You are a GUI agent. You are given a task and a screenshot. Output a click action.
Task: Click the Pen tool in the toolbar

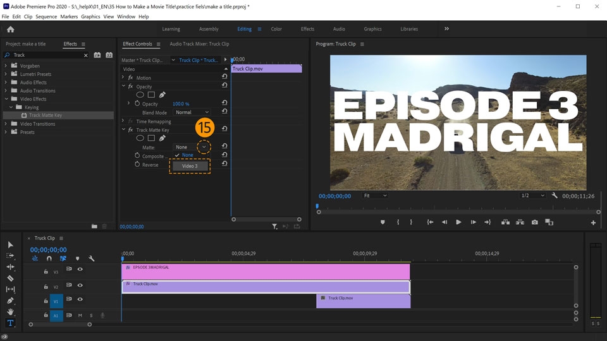(10, 301)
